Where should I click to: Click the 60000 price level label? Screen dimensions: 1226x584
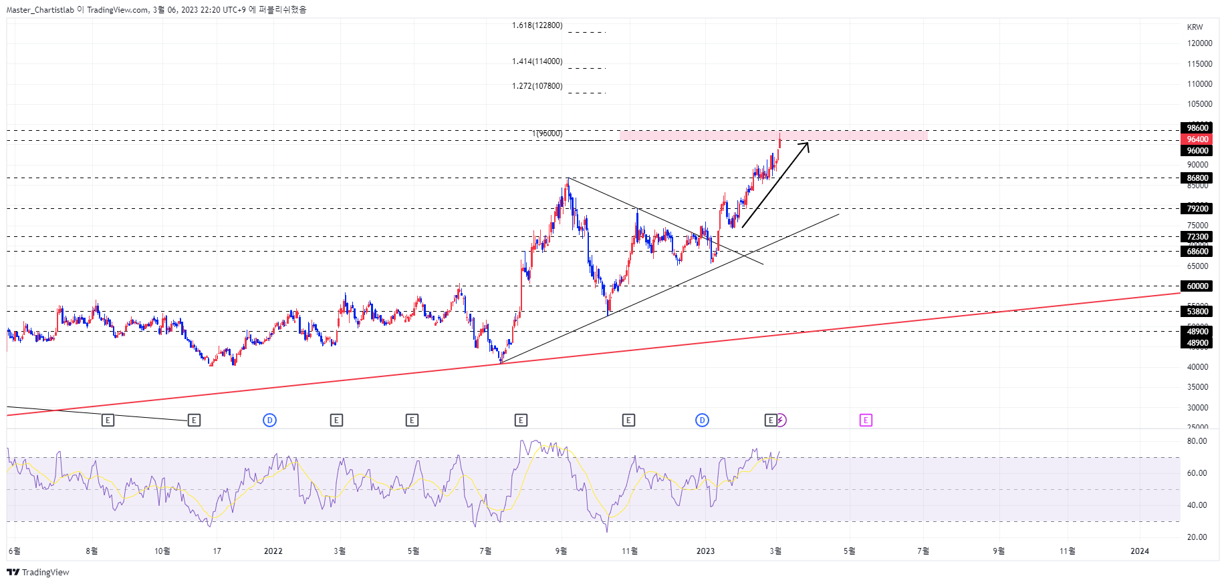click(1197, 286)
